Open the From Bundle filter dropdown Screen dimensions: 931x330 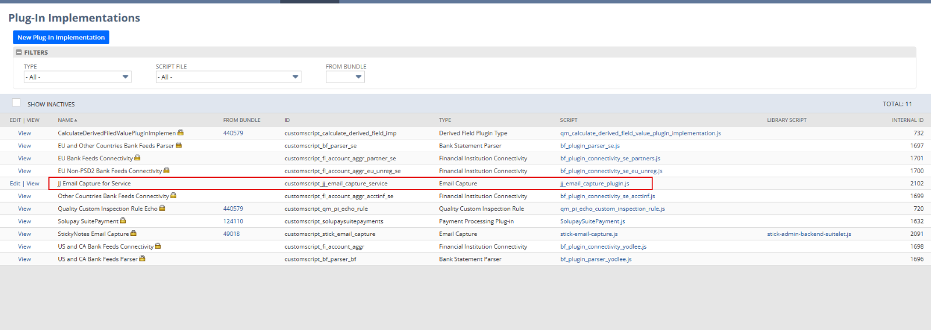[345, 77]
